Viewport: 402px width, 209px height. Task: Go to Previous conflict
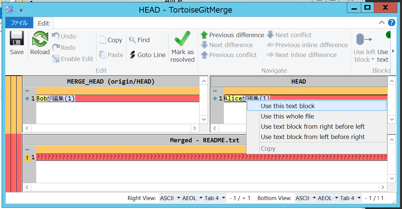click(x=229, y=55)
